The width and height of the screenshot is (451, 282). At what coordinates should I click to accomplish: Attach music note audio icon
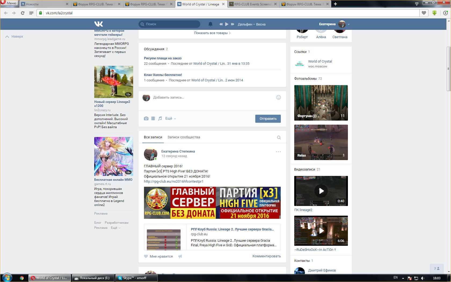pyautogui.click(x=160, y=118)
